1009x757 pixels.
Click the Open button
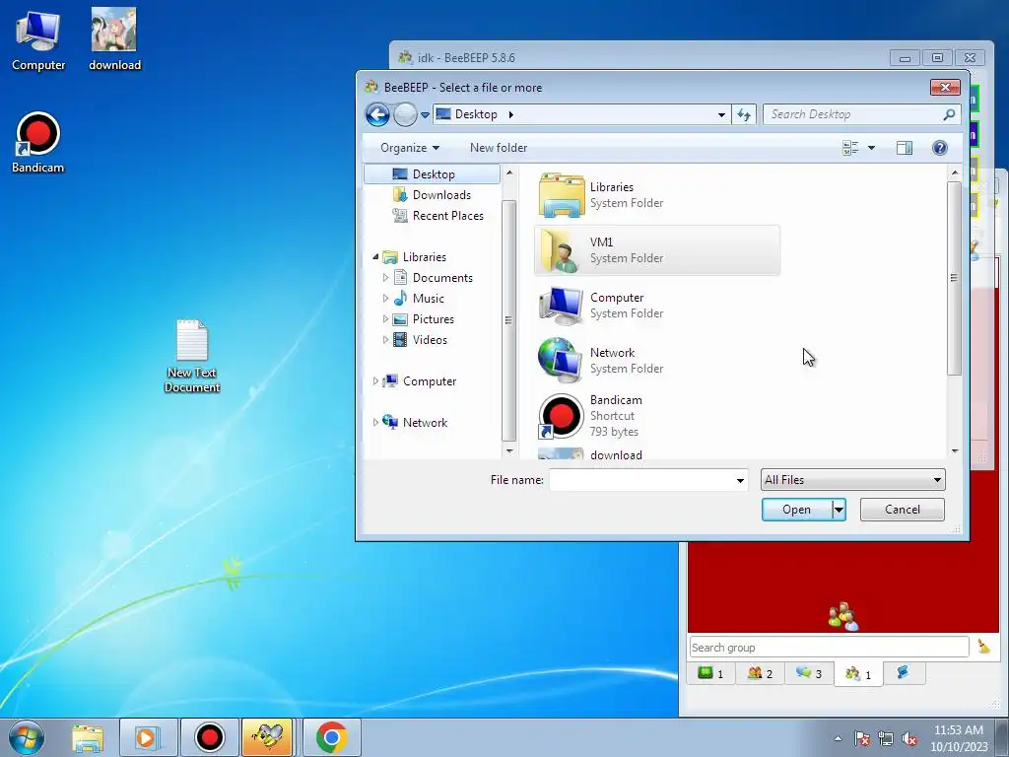796,510
